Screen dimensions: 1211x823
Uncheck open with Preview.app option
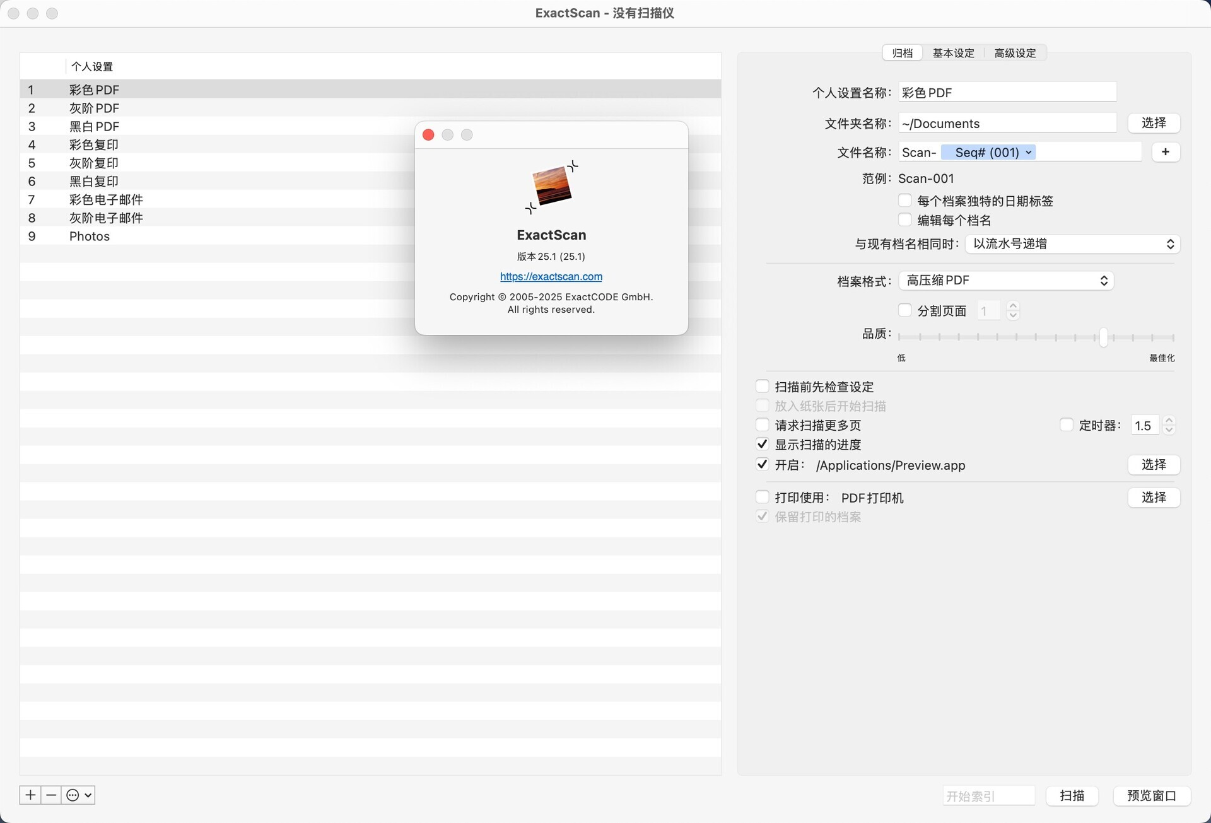[x=762, y=465]
